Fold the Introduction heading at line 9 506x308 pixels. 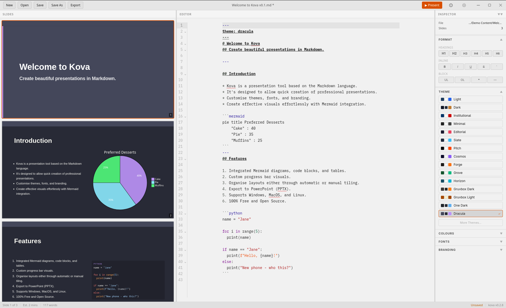(185, 74)
